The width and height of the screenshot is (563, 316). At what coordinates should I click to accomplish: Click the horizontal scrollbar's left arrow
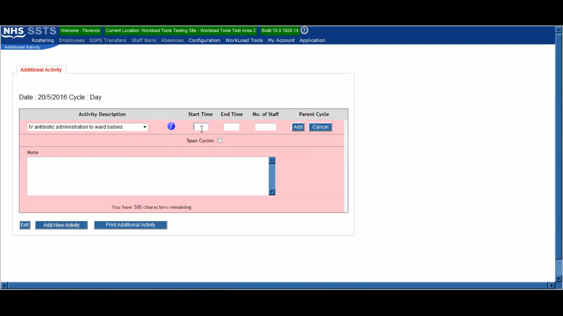(4, 286)
